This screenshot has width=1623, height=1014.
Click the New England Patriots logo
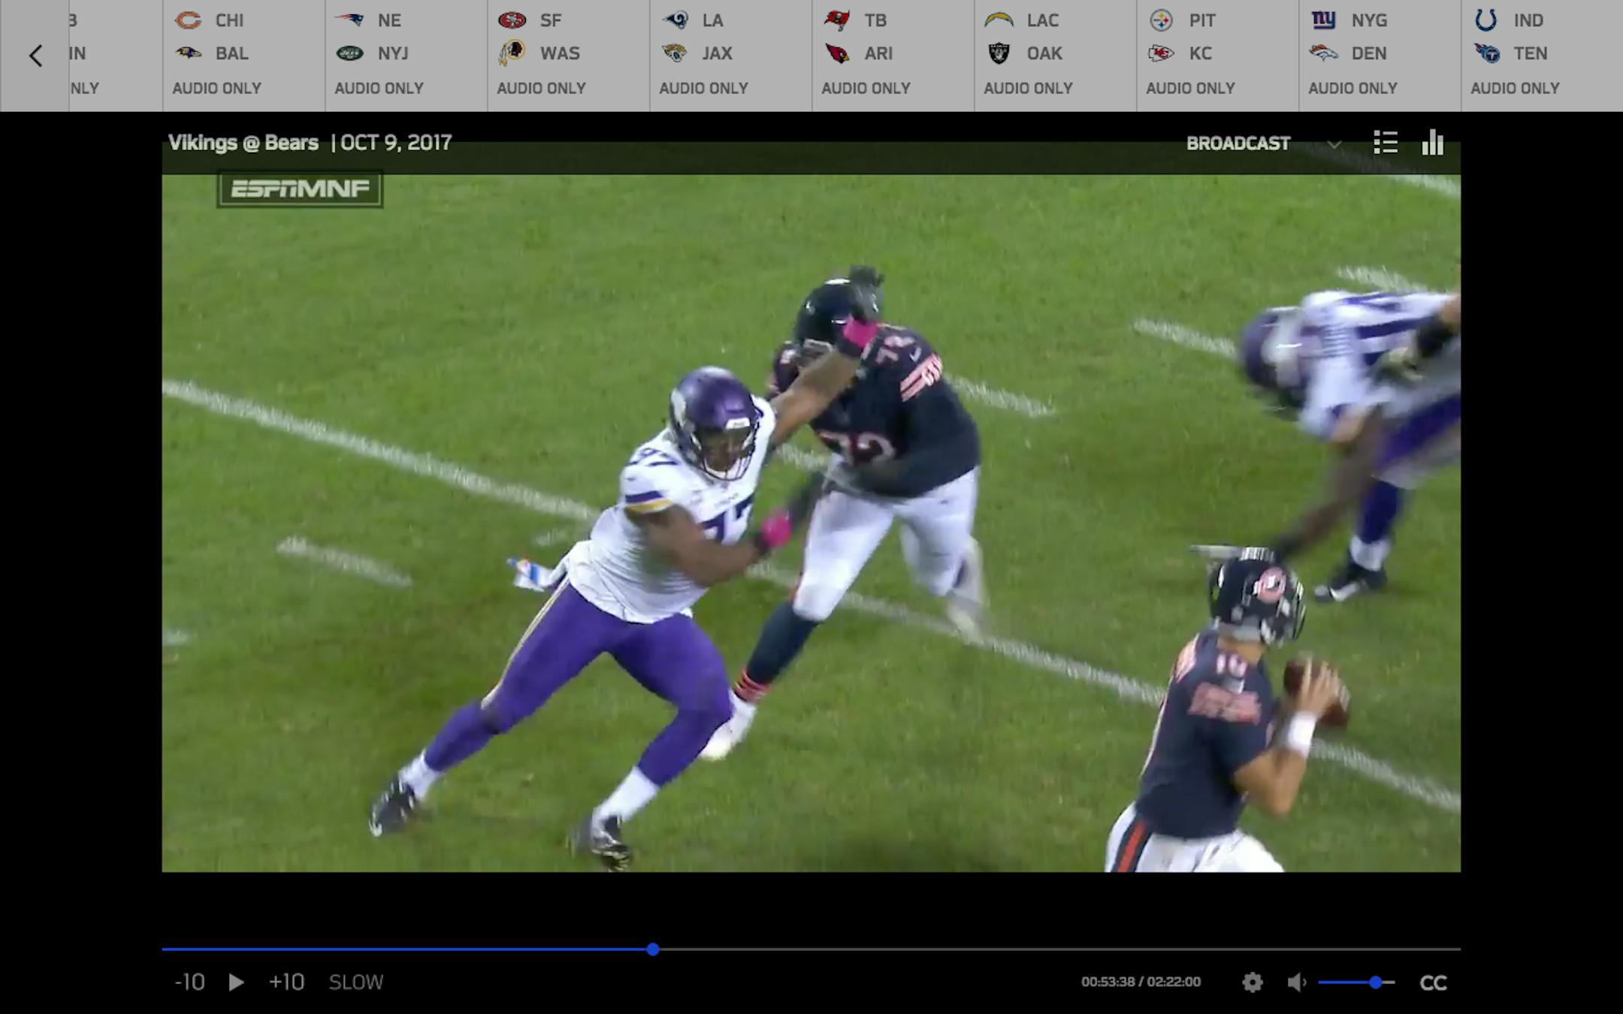click(349, 20)
